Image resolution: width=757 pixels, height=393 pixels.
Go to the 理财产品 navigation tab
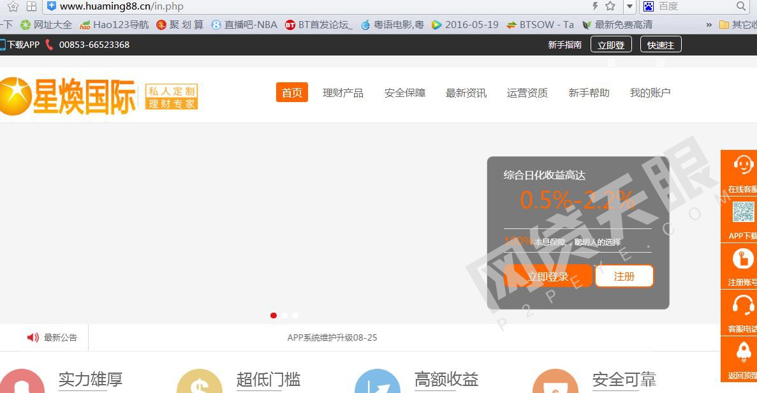click(343, 93)
